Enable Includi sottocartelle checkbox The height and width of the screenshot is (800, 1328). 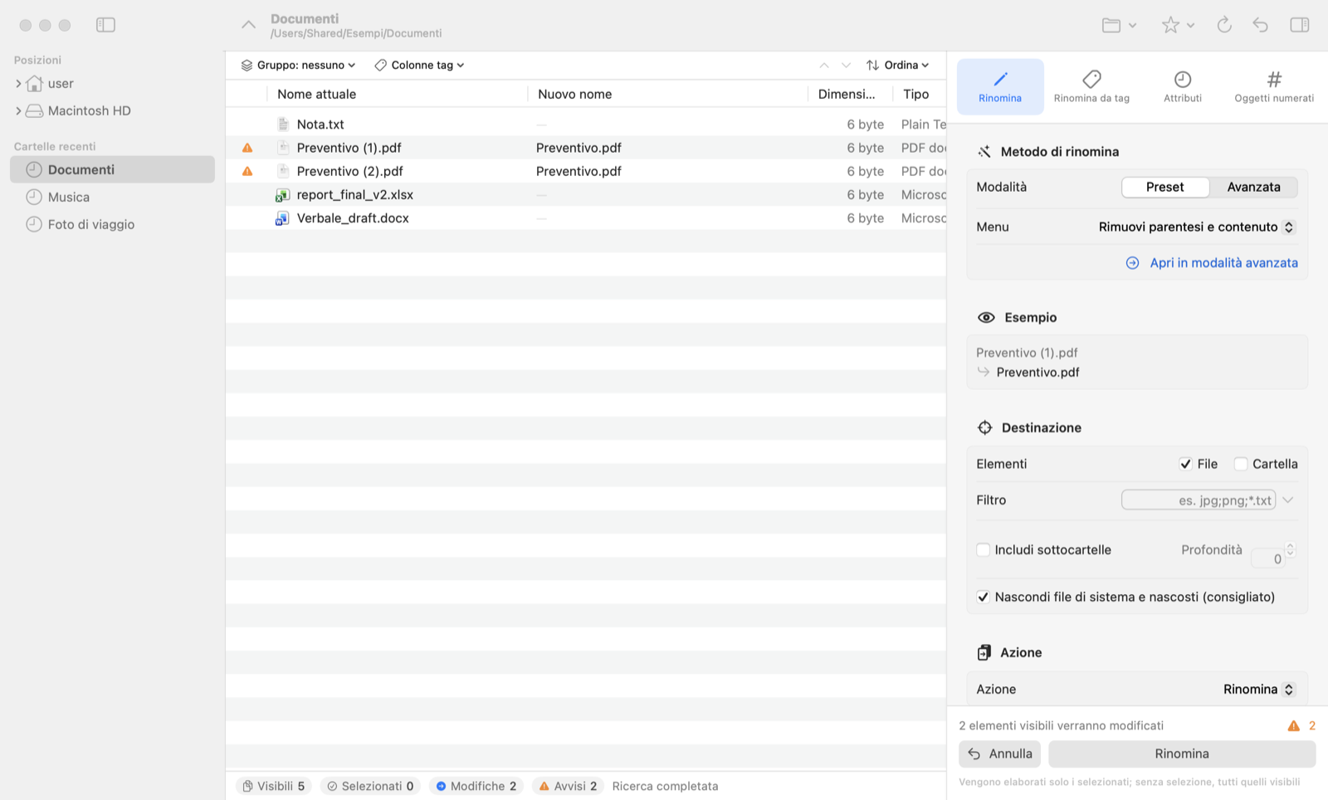[x=983, y=549]
